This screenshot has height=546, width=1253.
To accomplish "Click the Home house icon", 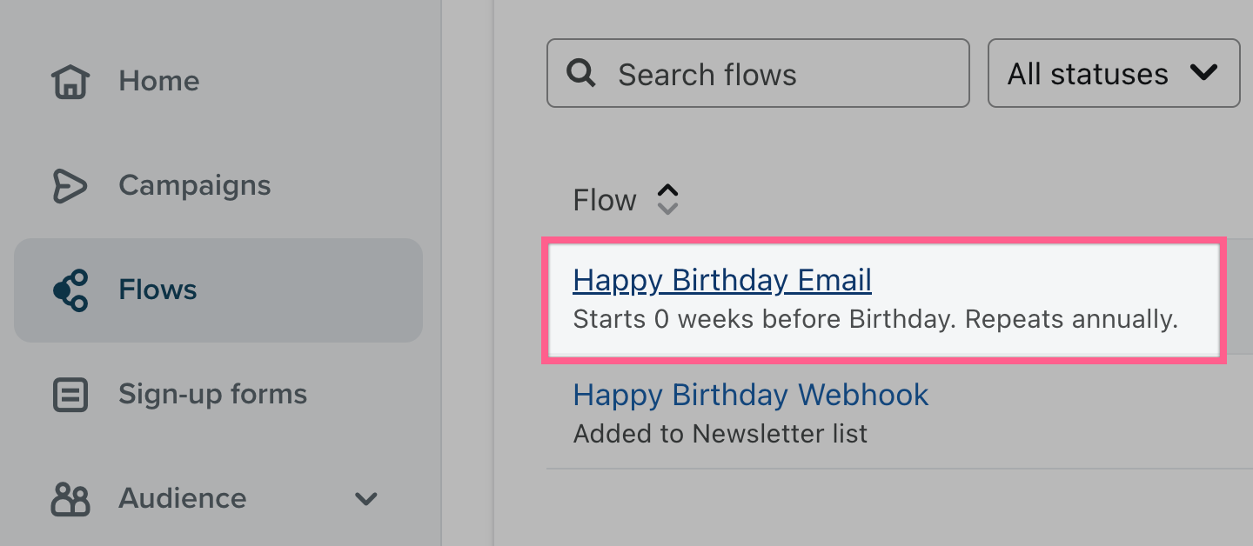I will point(70,82).
